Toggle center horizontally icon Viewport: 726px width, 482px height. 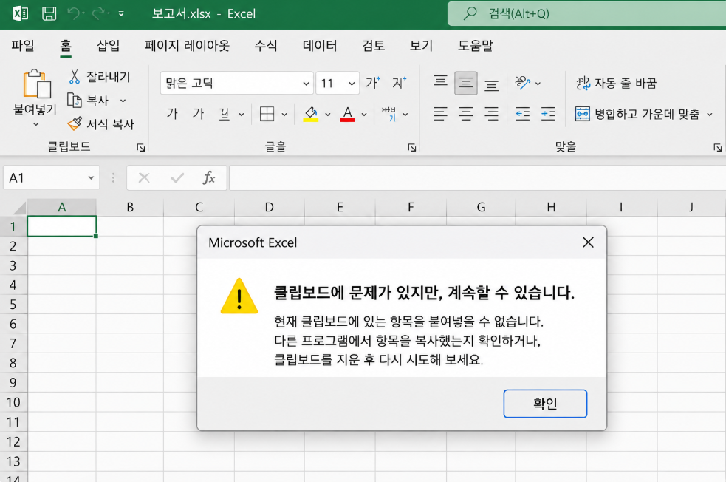(466, 114)
